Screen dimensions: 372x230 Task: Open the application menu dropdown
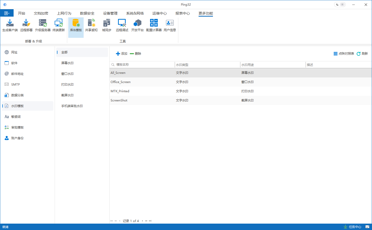pyautogui.click(x=7, y=13)
